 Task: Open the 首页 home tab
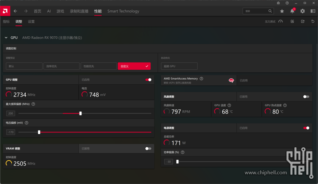point(37,11)
